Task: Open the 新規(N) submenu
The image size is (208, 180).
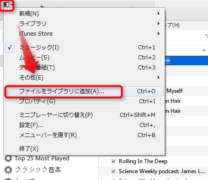Action: coord(91,14)
